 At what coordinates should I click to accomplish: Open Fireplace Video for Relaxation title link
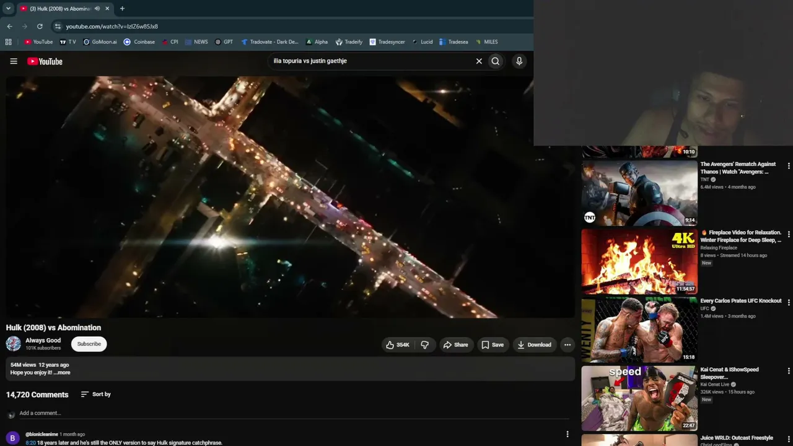[741, 236]
